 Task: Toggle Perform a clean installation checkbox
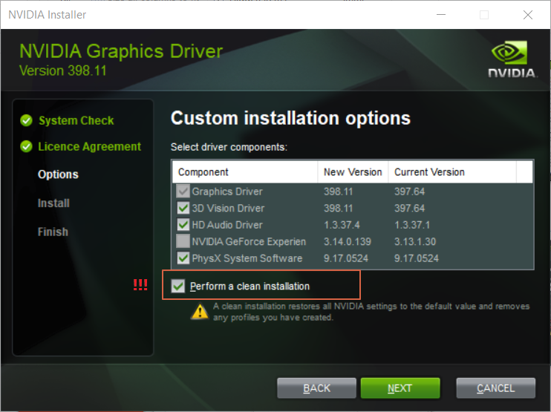[x=178, y=287]
